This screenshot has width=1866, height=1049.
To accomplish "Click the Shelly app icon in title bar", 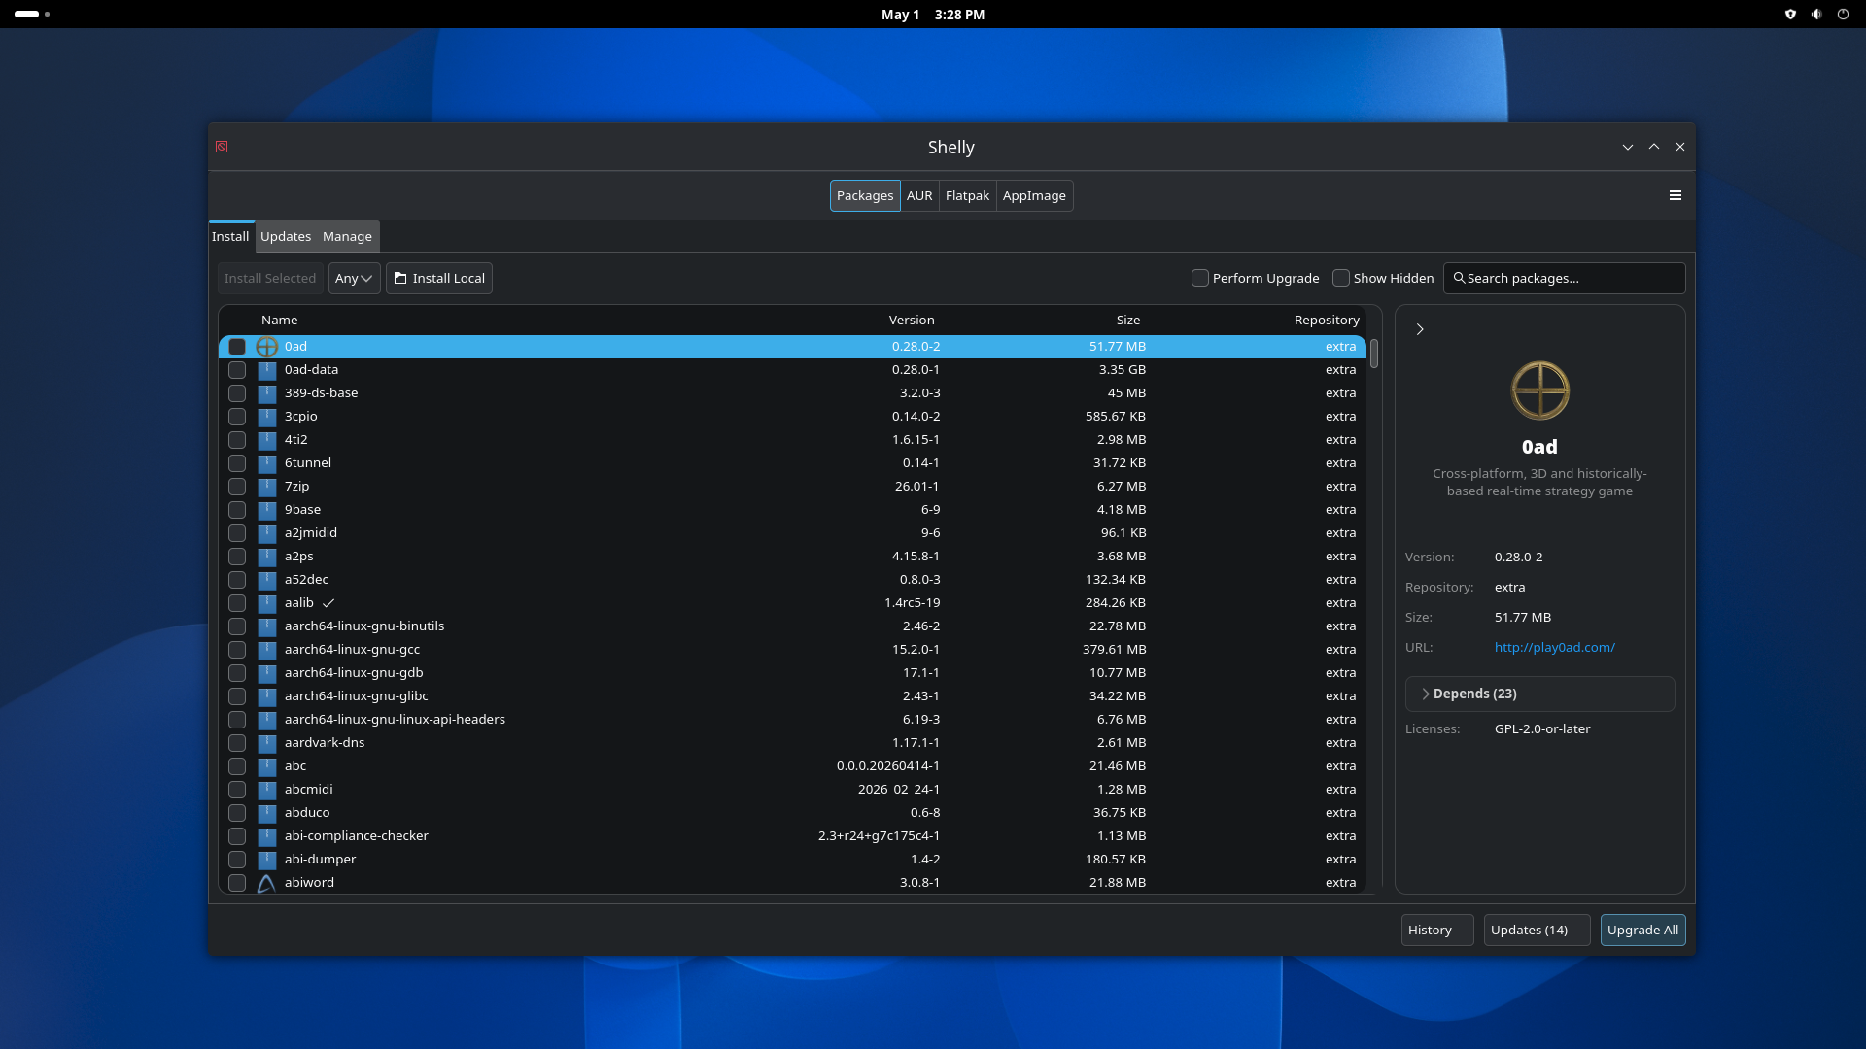I will (x=222, y=147).
